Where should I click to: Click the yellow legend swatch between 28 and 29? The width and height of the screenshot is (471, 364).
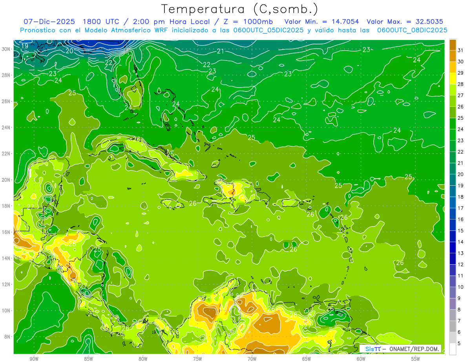(453, 78)
